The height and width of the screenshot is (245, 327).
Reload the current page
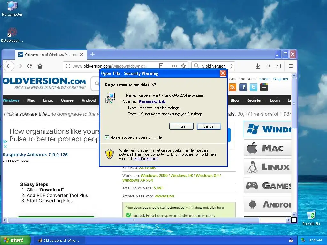pos(30,66)
